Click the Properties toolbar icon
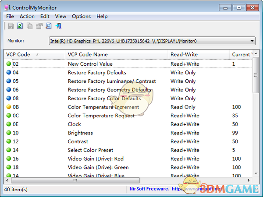The image size is (263, 197). [x=39, y=26]
